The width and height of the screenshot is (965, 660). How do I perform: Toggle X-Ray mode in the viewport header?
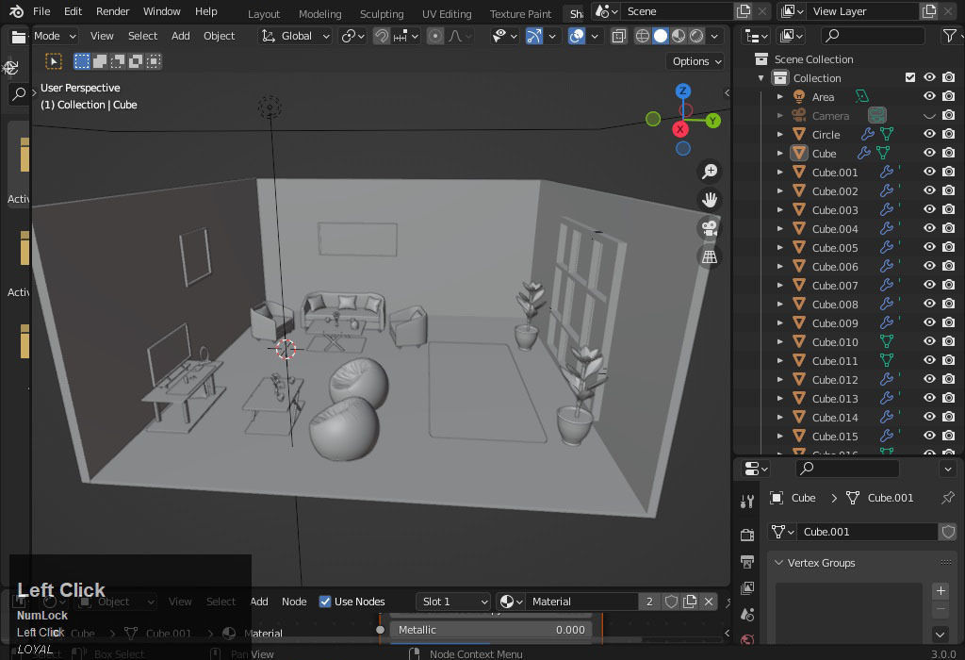[619, 35]
